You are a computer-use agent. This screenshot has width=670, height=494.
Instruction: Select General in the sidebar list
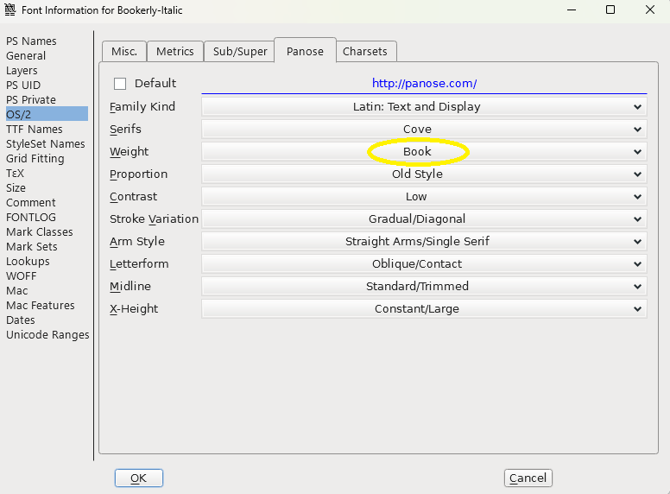click(x=26, y=56)
